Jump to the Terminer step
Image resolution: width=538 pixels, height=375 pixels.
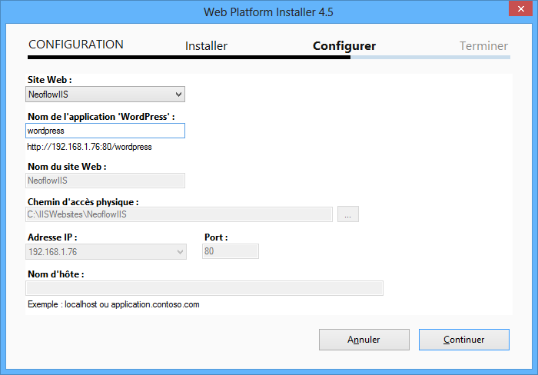click(x=483, y=46)
